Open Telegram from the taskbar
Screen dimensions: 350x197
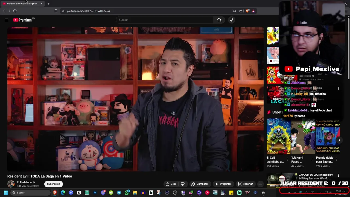tap(119, 193)
